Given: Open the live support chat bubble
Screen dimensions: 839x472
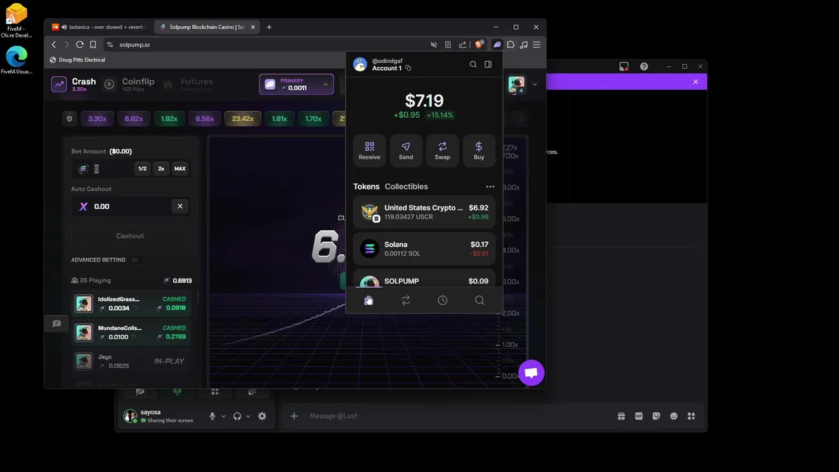Looking at the screenshot, I should [x=531, y=373].
